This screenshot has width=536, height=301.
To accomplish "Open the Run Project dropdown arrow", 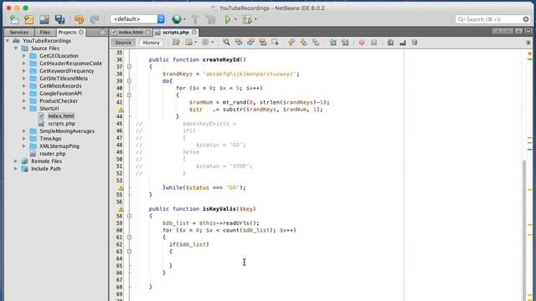I will pyautogui.click(x=235, y=19).
